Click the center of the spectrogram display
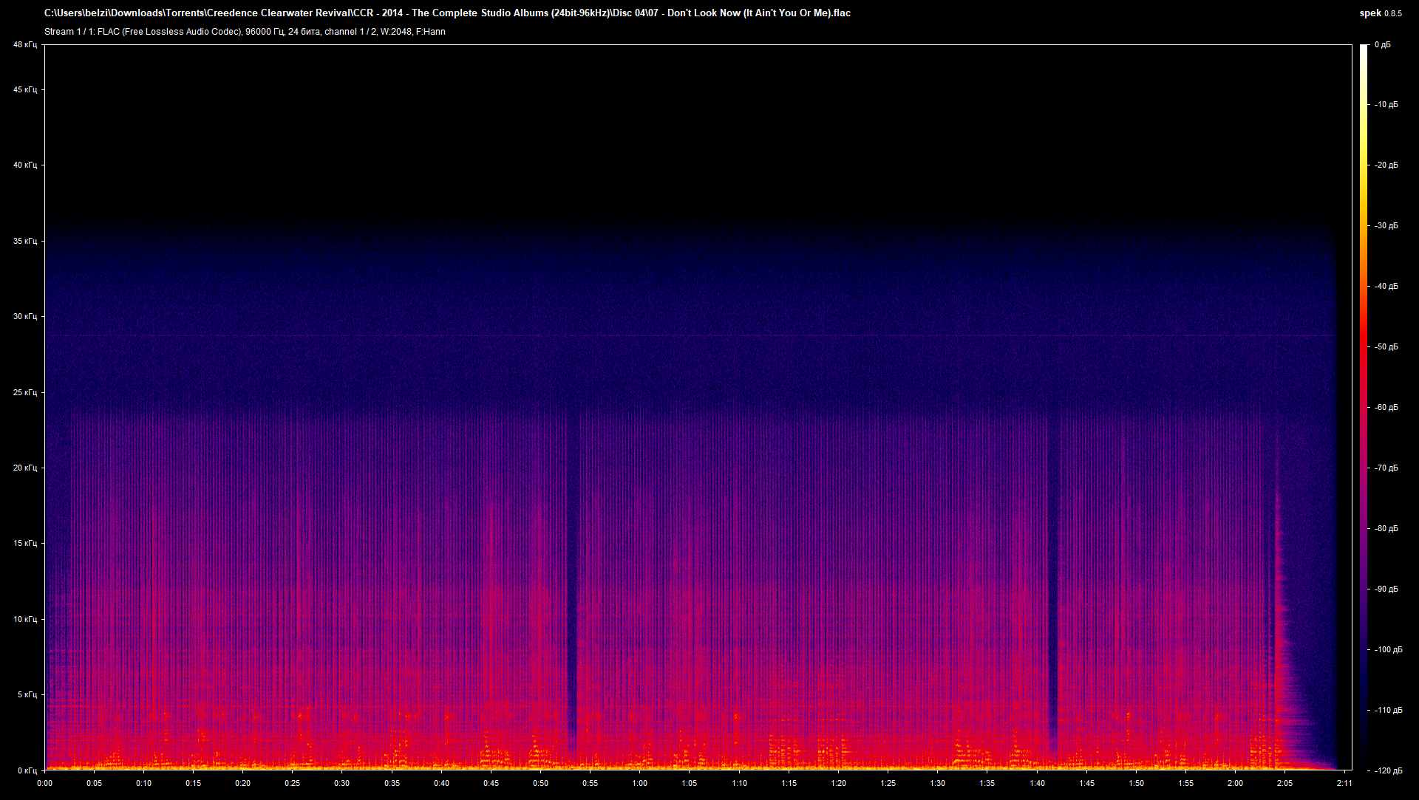This screenshot has width=1419, height=800. coord(698,406)
